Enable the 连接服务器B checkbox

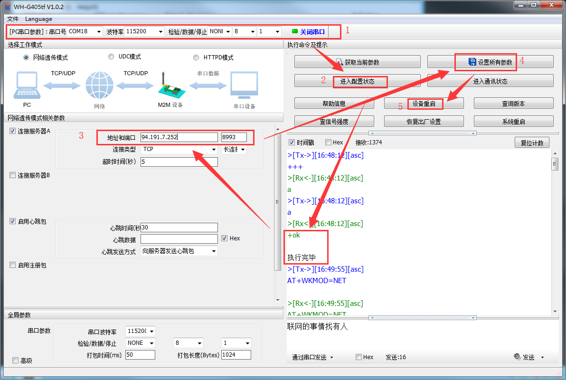(13, 175)
